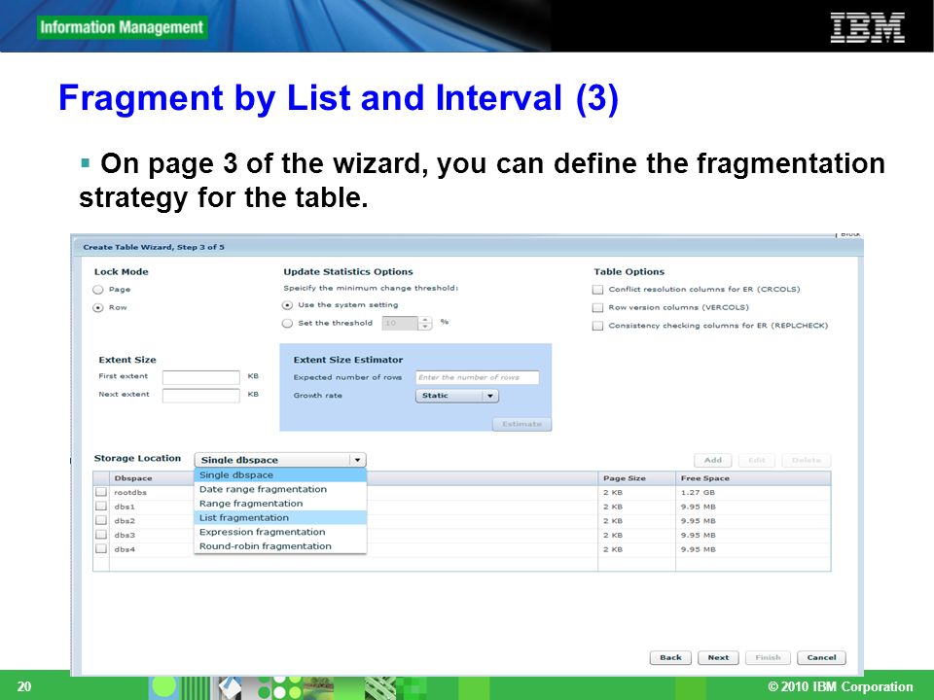
Task: Tick the dbs2 dbspace checkbox
Action: click(101, 521)
